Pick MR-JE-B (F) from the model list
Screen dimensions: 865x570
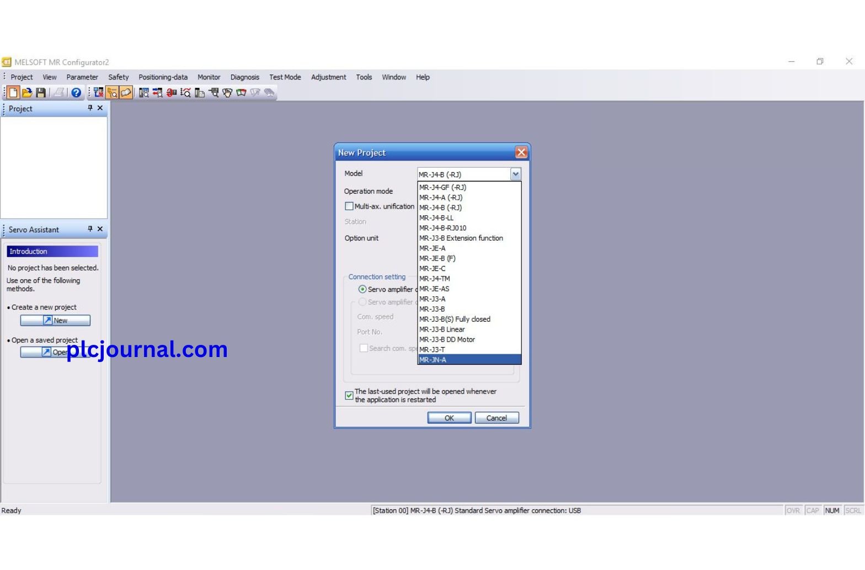469,258
